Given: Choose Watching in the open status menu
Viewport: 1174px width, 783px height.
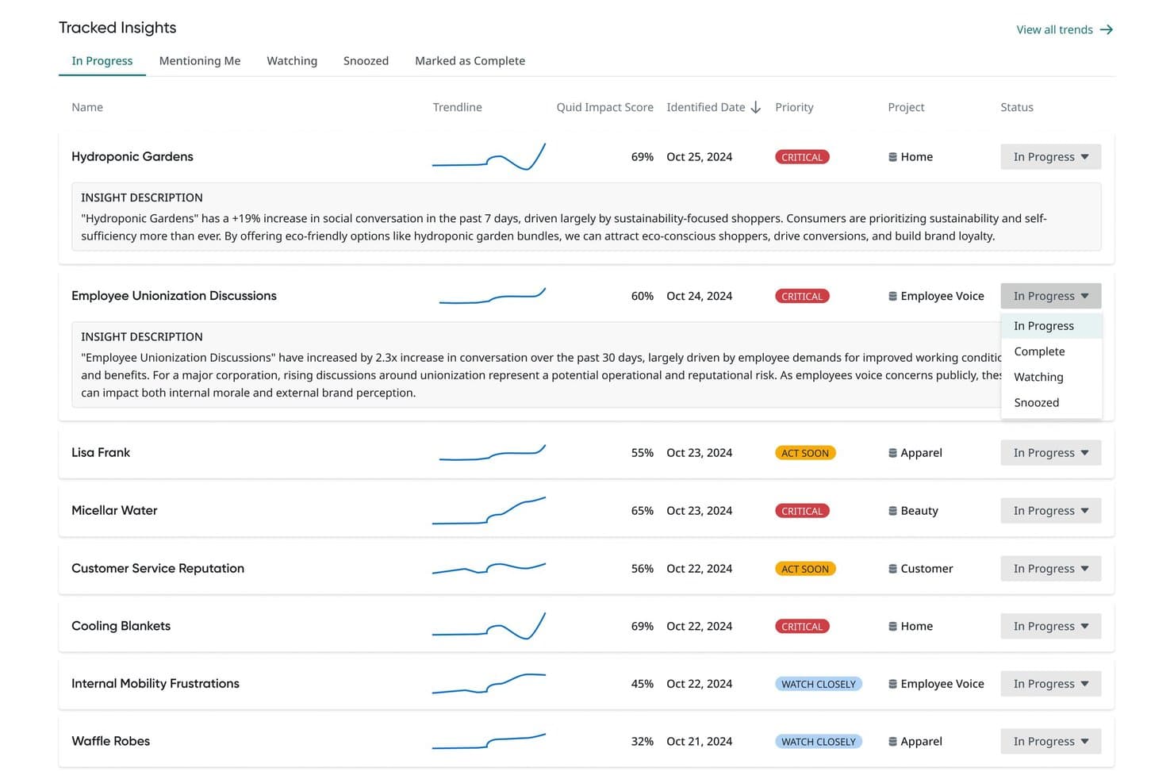Looking at the screenshot, I should [1051, 377].
